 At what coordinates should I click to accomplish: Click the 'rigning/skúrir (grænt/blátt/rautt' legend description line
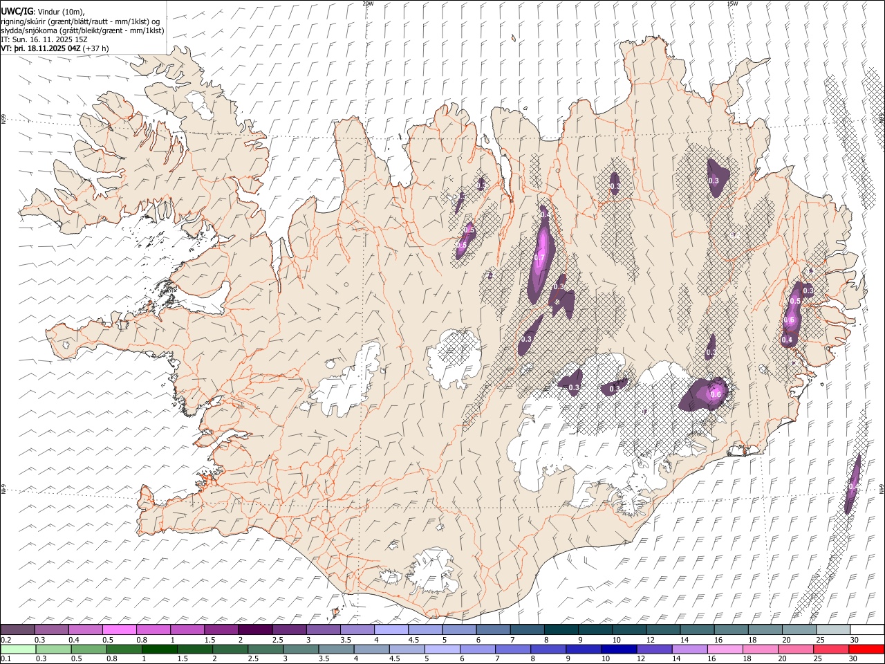pyautogui.click(x=80, y=21)
